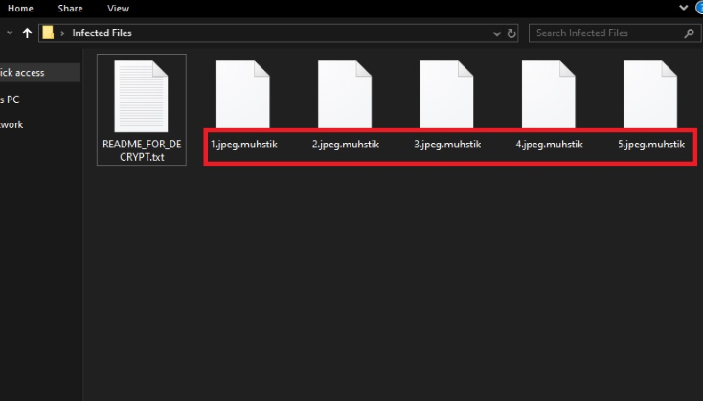Screen dimensions: 703x401
Task: Select This PC in navigation pane
Action: pos(10,100)
